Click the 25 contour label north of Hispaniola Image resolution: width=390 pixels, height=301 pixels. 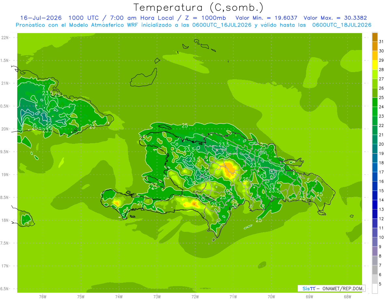185,125
